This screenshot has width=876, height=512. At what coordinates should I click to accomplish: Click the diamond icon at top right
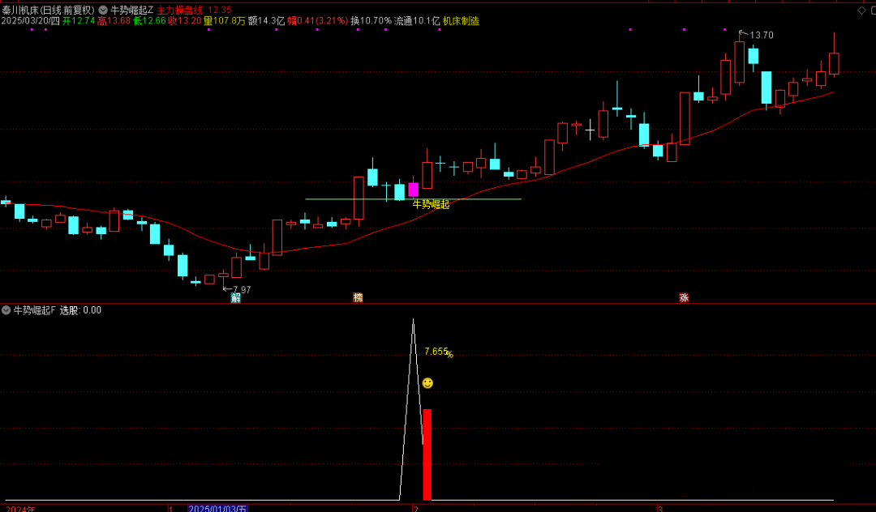861,10
